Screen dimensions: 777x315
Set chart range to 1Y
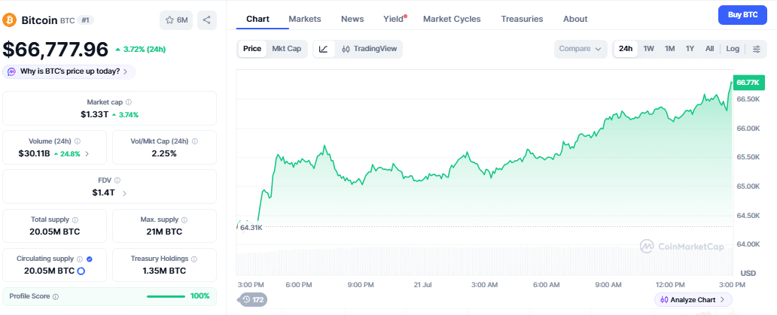690,49
